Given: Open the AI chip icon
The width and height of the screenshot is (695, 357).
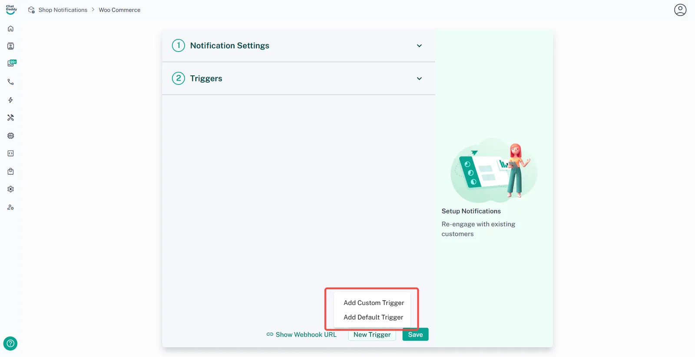Looking at the screenshot, I should click(10, 136).
